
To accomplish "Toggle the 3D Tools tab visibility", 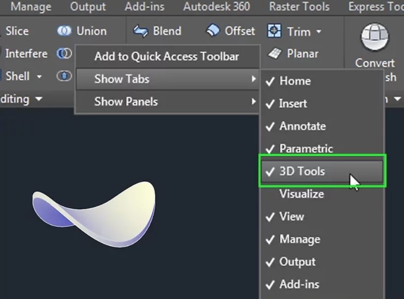I will coord(322,171).
